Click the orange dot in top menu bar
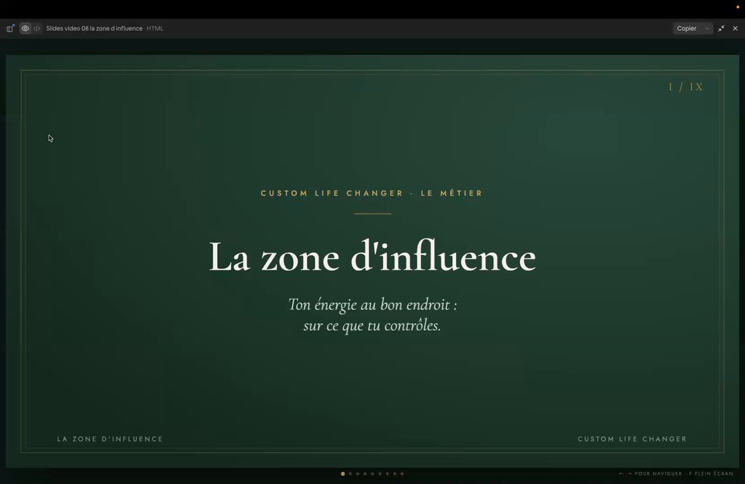The height and width of the screenshot is (484, 745). [x=738, y=7]
